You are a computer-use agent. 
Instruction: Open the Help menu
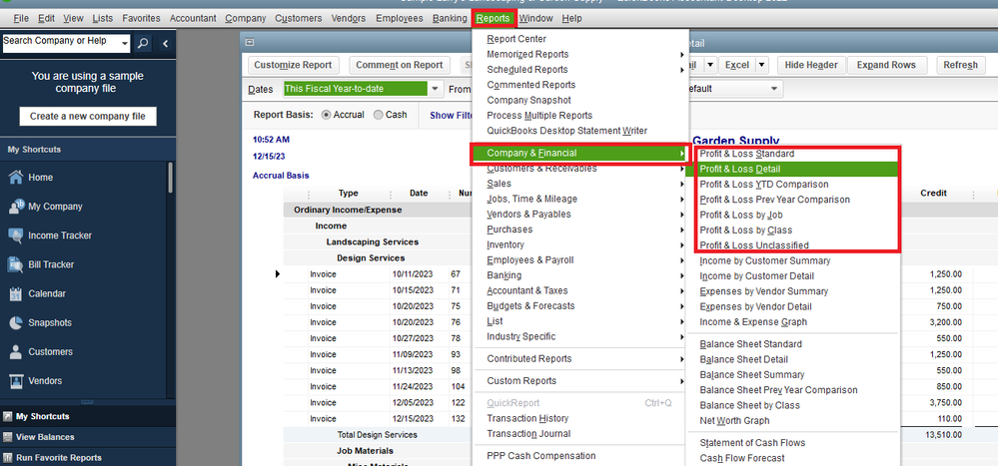[571, 18]
